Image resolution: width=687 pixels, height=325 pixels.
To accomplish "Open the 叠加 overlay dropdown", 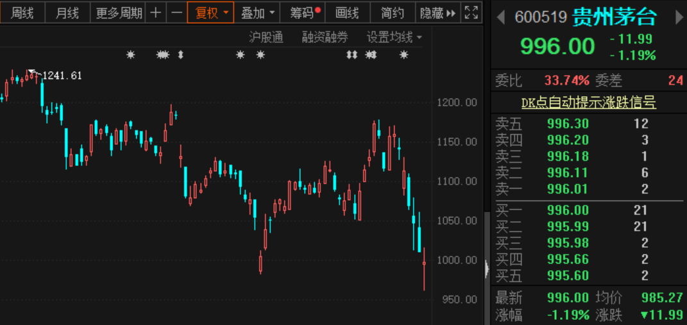I will point(258,13).
